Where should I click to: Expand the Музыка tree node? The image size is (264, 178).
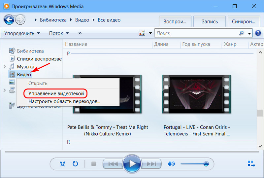click(x=5, y=67)
